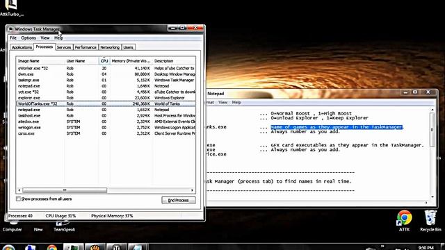Open the View menu in Task Manager
The height and width of the screenshot is (250, 445).
44,37
